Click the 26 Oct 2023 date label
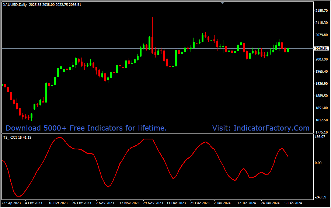Screen dimensions: 331x208 pos(82,203)
